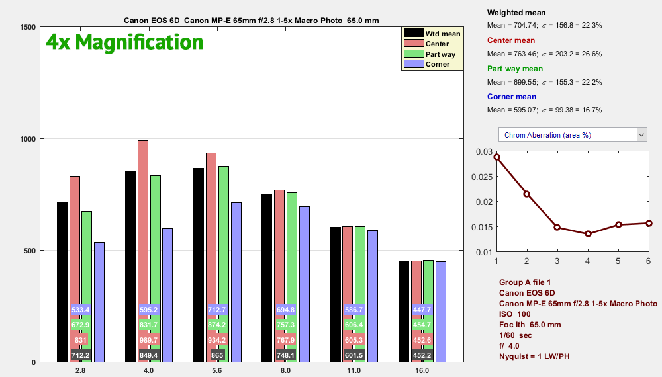
Task: Click the Part way legend label
Action: pos(440,54)
